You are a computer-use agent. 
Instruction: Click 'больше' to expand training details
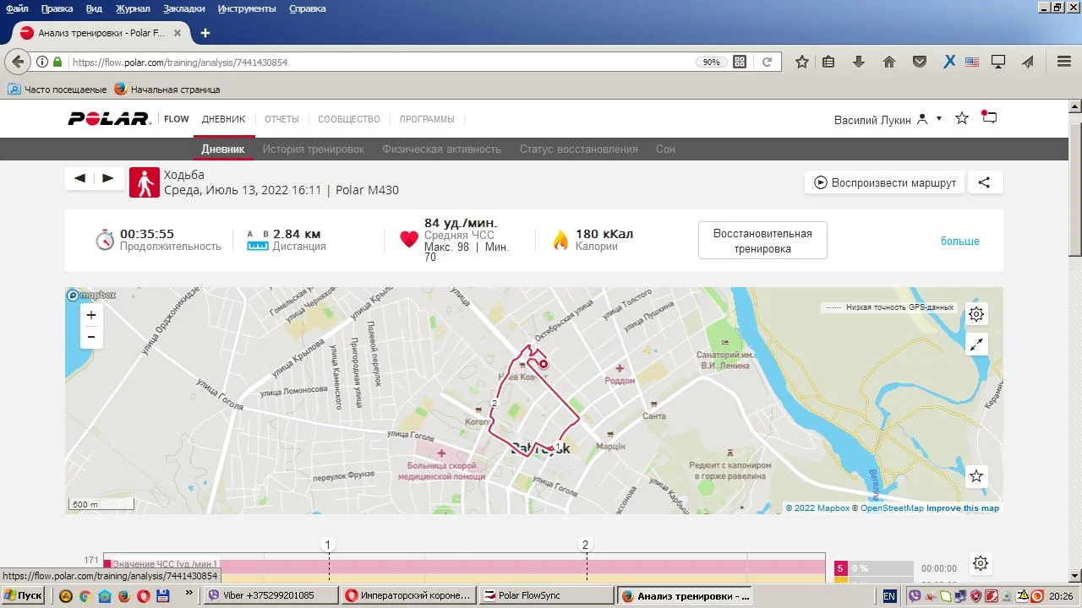tap(959, 242)
